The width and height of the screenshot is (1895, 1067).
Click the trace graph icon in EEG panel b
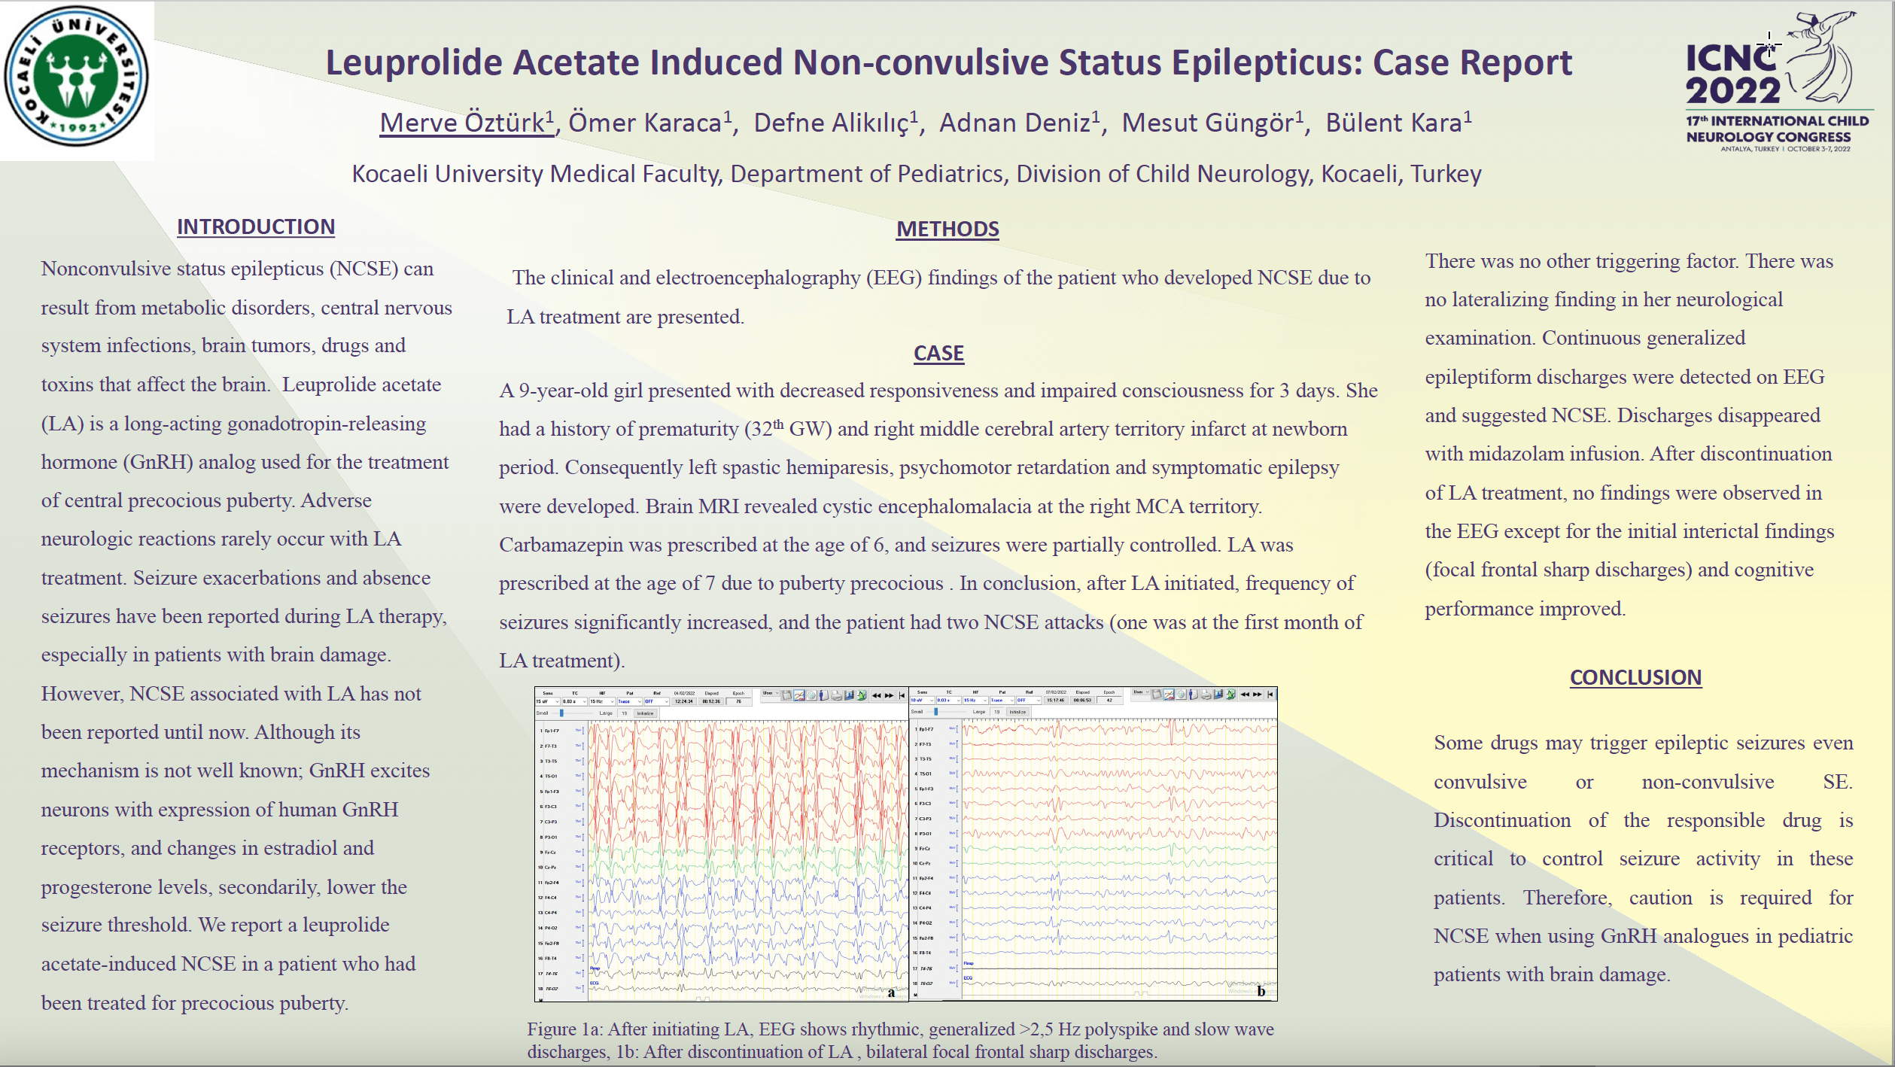click(1169, 695)
